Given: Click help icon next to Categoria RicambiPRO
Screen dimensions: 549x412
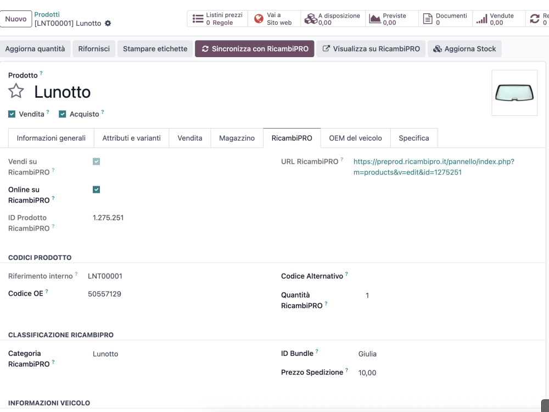Looking at the screenshot, I should (53, 362).
